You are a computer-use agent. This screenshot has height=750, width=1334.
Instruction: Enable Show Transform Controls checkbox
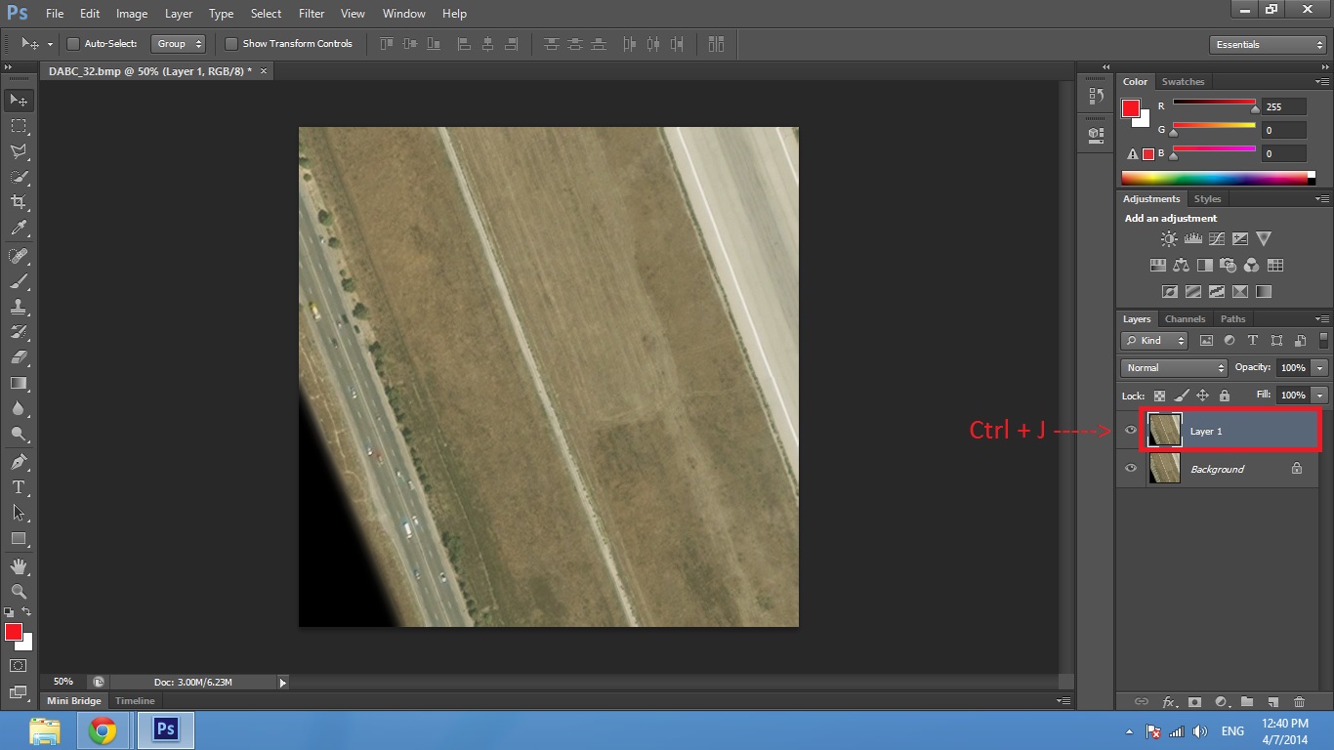[231, 44]
